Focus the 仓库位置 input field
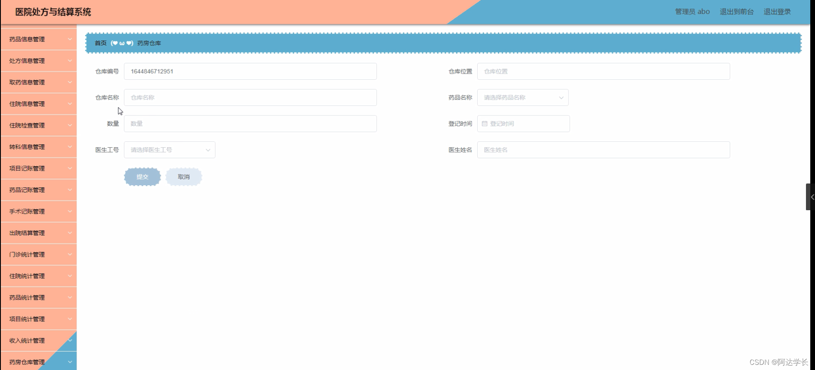This screenshot has height=370, width=815. [603, 72]
